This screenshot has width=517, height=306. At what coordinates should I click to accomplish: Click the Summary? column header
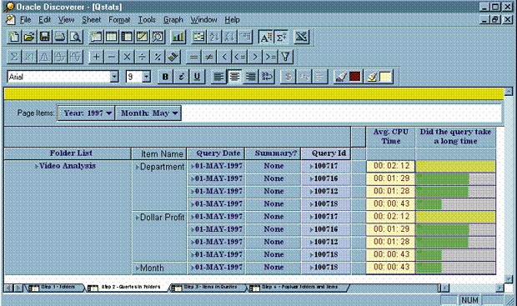click(274, 153)
